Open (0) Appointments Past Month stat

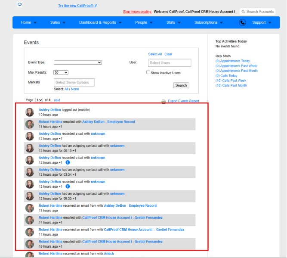pos(237,71)
